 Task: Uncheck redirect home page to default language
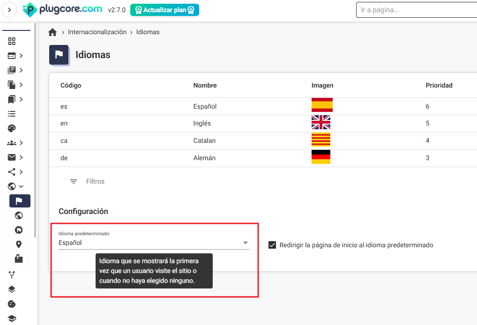tap(272, 245)
